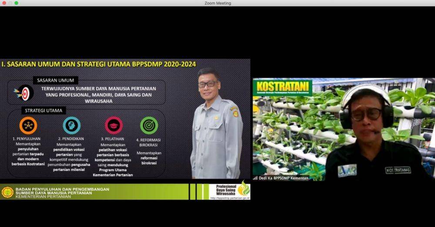Image resolution: width=435 pixels, height=227 pixels.
Task: Click the Kementerian Pertanian logo in slide footer
Action: [7, 192]
